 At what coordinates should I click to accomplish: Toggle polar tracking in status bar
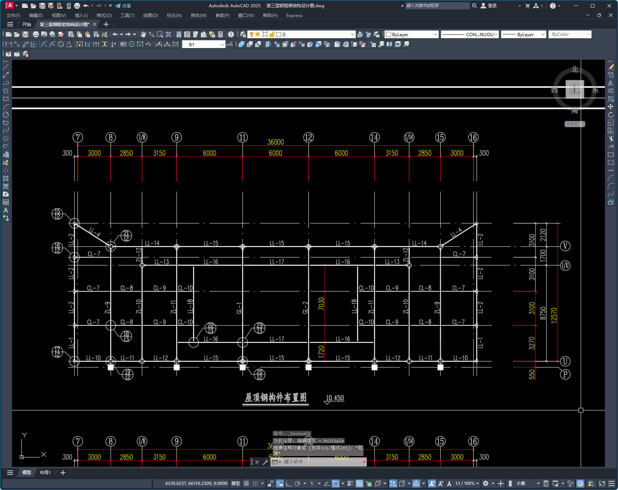pyautogui.click(x=298, y=483)
